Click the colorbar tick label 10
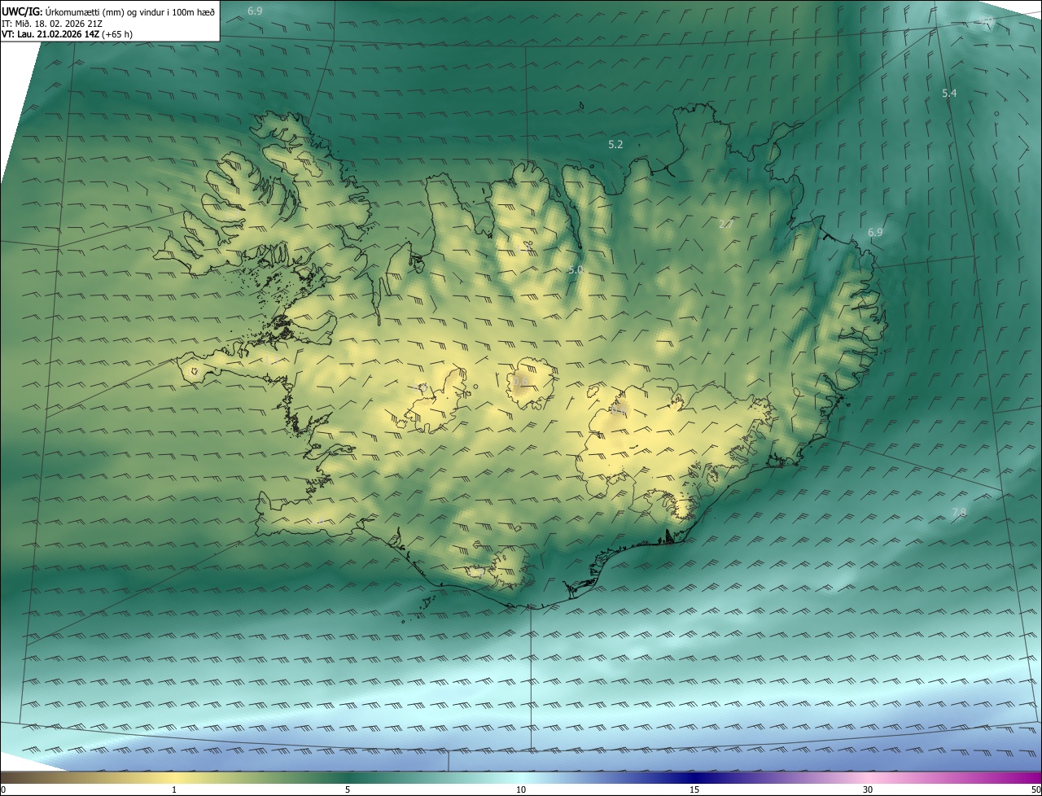Screen dimensions: 1042x796 [521, 789]
